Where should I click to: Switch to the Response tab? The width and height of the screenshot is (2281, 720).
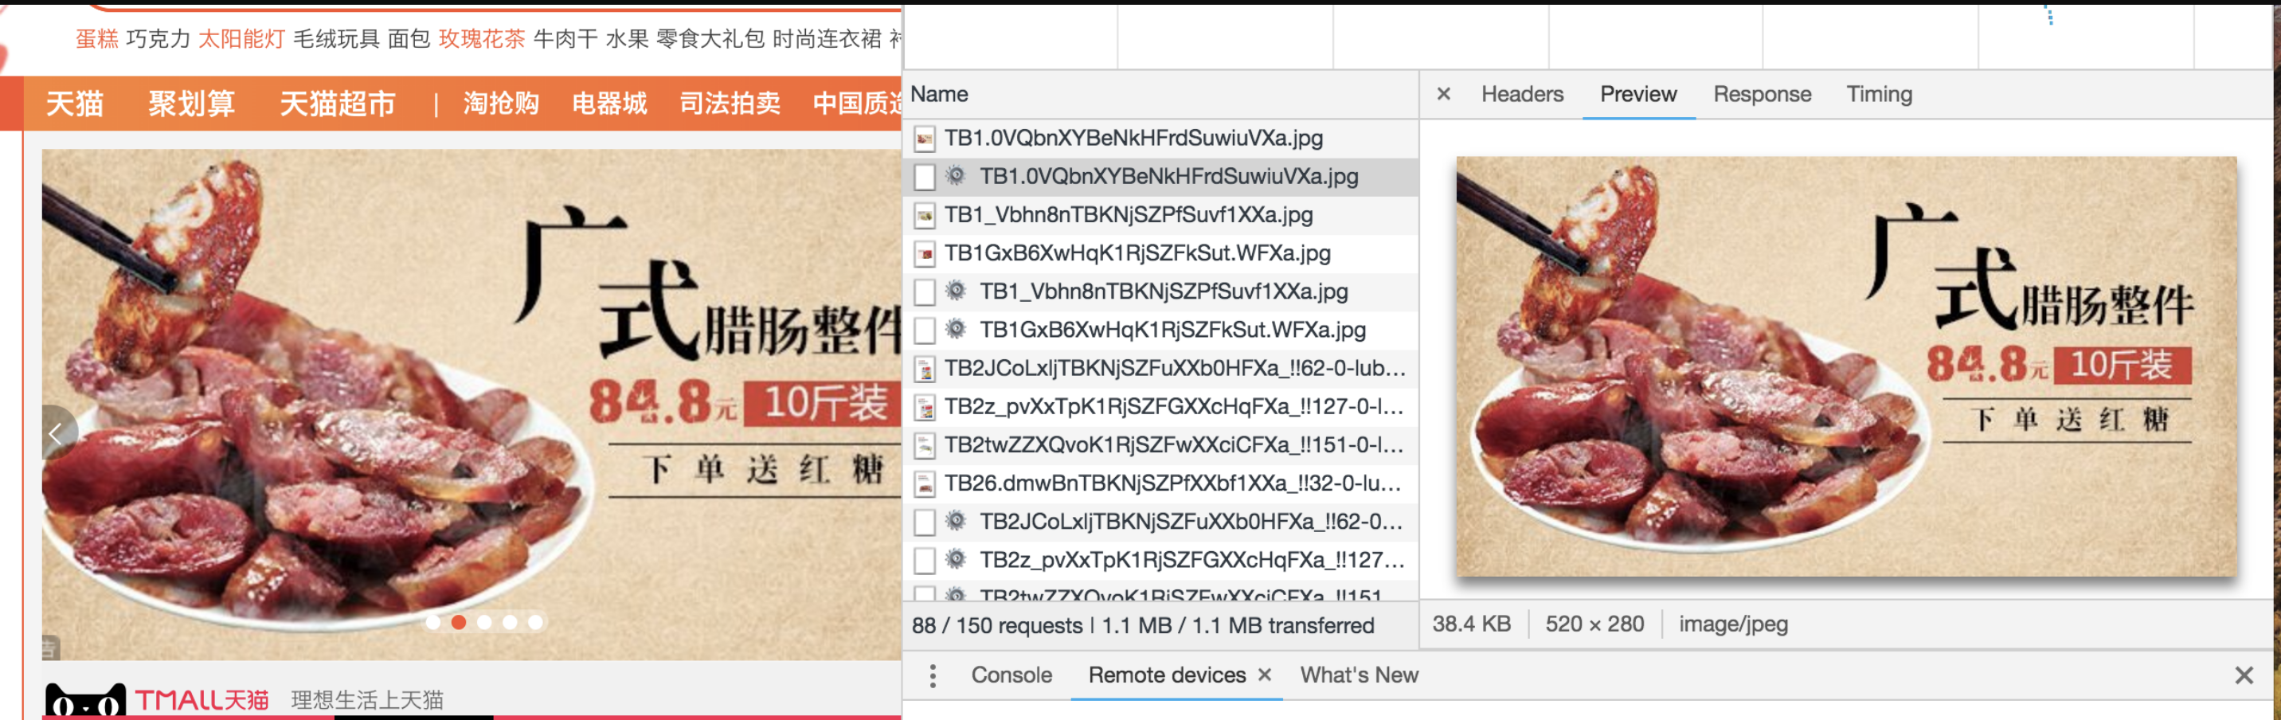[x=1761, y=94]
